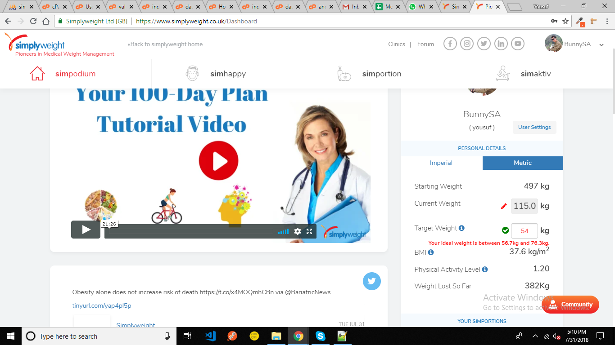Click the saved password key icon

tap(554, 21)
